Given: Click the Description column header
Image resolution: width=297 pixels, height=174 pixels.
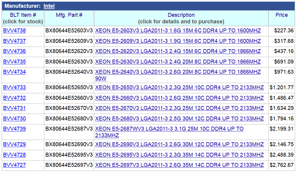Looking at the screenshot, I should (181, 18).
